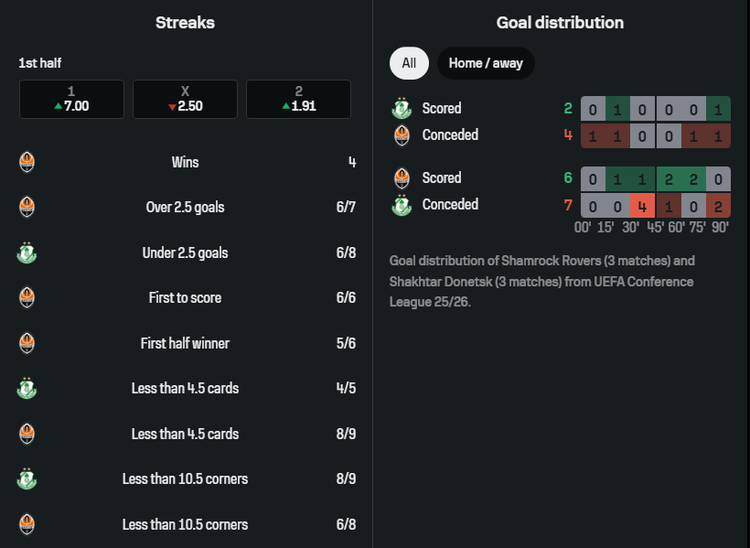Click Shakhtar logo in lower Scored row
Viewport: 750px width, 548px height.
click(x=402, y=178)
